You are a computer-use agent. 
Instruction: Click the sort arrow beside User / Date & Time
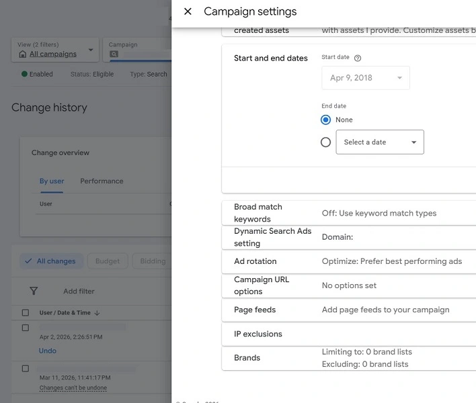97,313
